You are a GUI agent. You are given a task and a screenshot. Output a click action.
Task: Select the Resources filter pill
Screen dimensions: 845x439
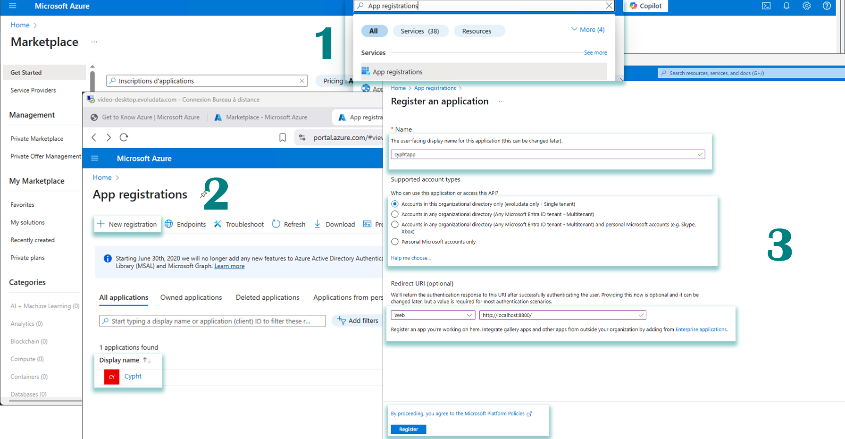[x=478, y=31]
